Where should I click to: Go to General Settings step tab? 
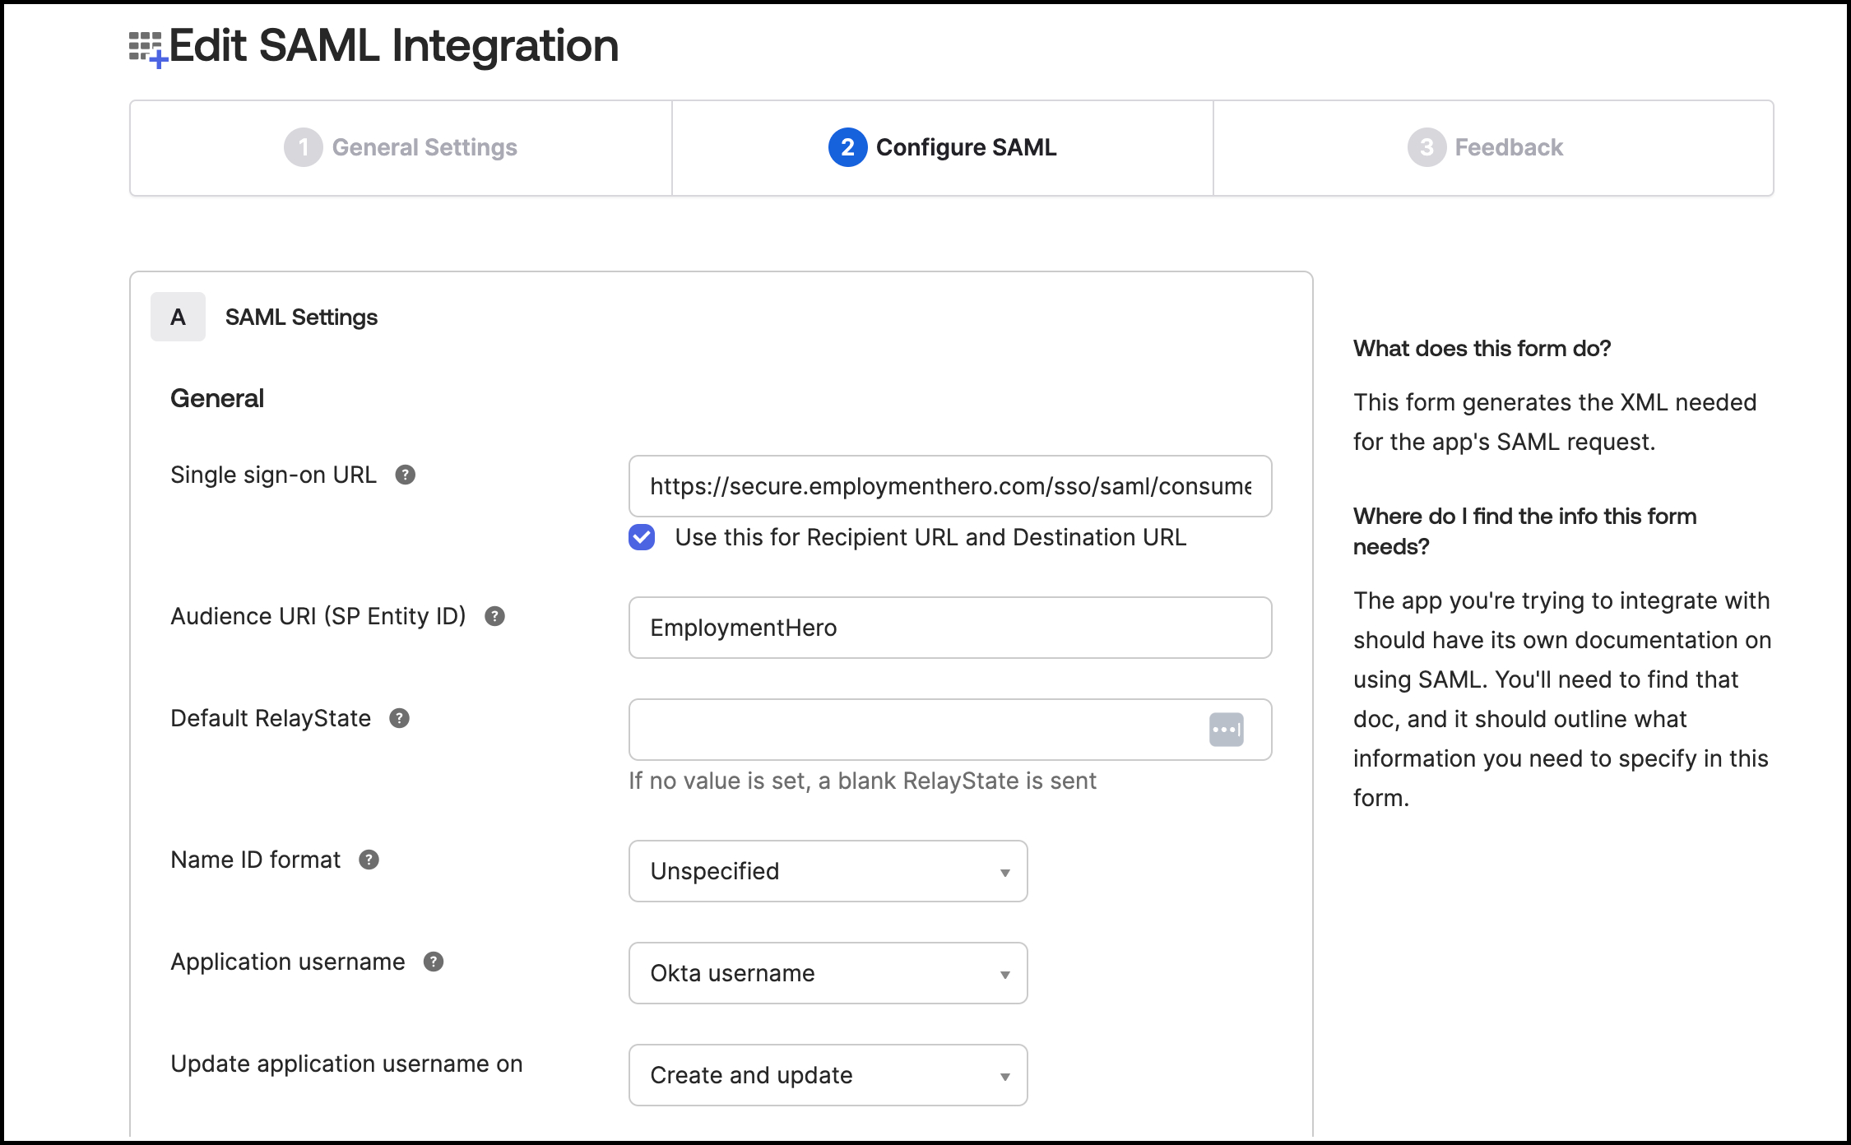click(401, 147)
